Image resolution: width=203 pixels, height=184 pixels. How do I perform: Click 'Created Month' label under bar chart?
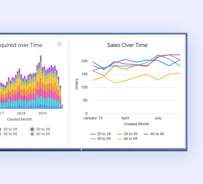pos(19,119)
